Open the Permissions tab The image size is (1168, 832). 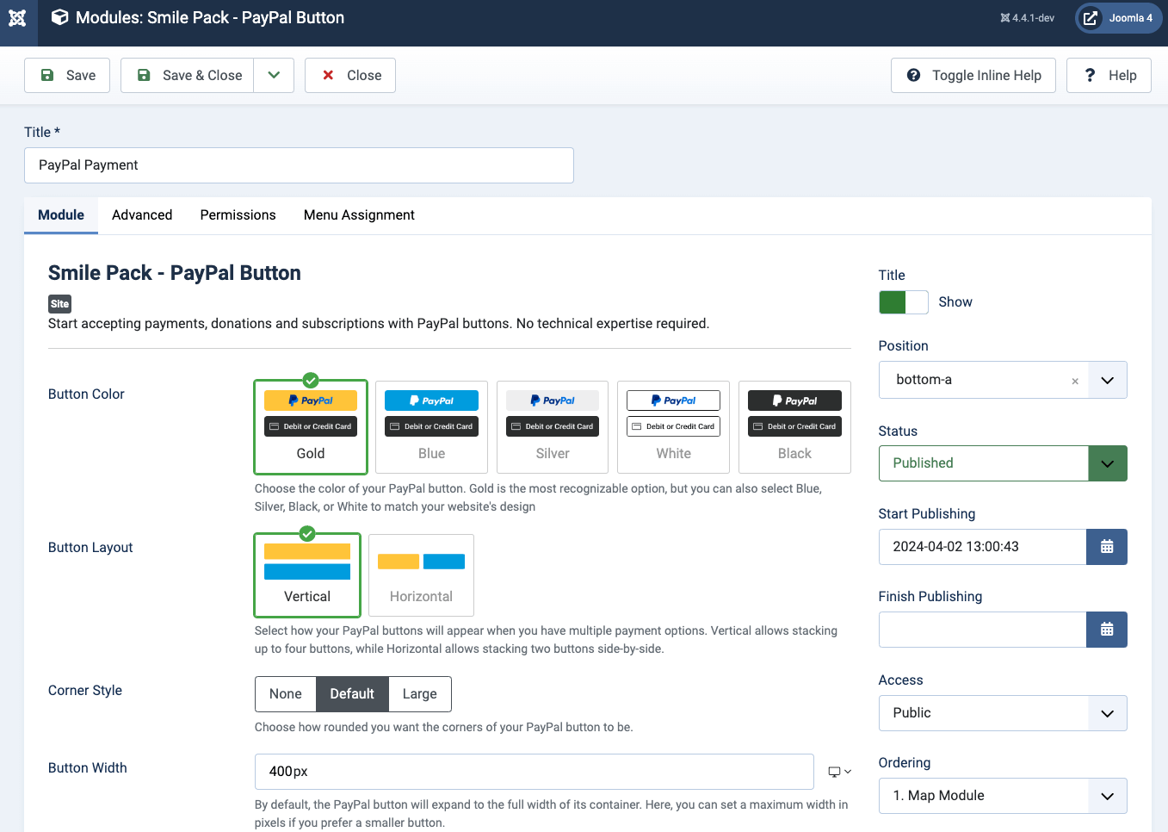pos(238,215)
